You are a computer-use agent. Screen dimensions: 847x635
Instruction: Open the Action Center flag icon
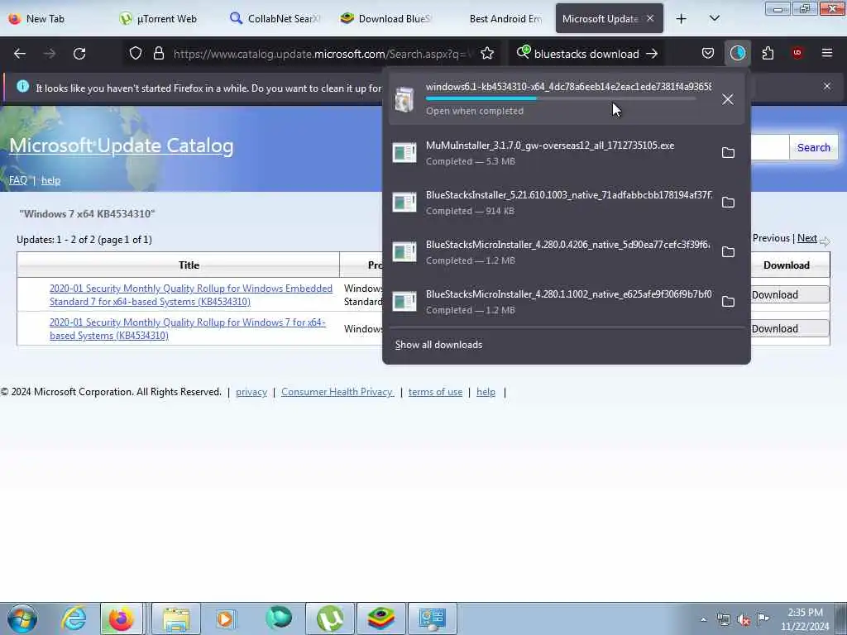coord(763,618)
